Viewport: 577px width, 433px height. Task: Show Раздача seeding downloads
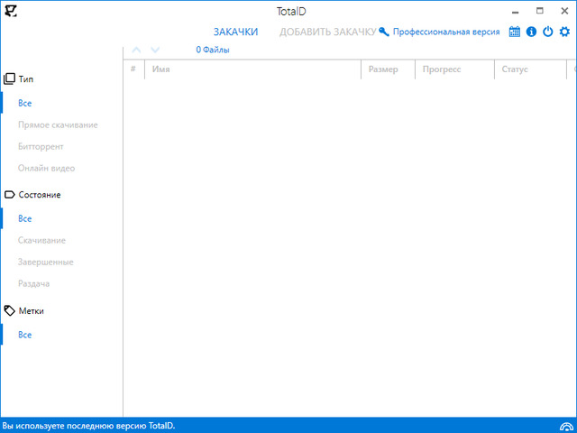(x=33, y=284)
